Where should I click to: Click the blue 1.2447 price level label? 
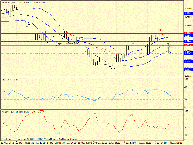tap(188, 54)
